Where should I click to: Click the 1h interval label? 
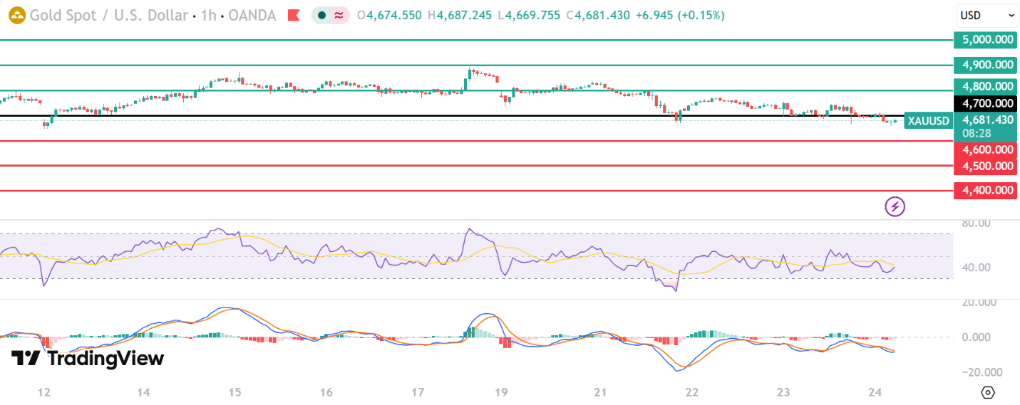point(208,15)
